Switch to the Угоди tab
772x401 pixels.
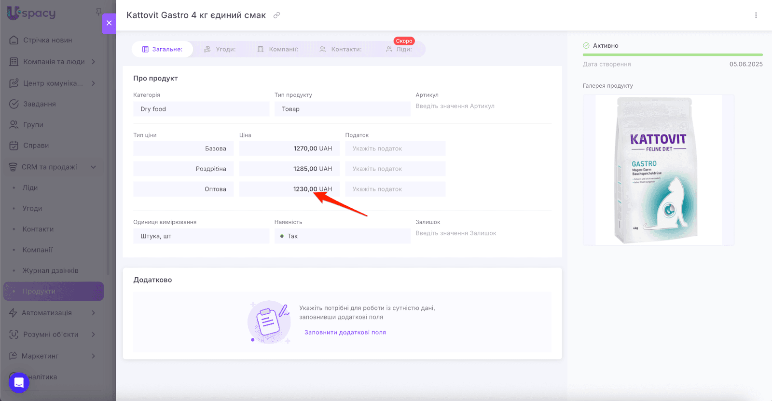point(220,49)
